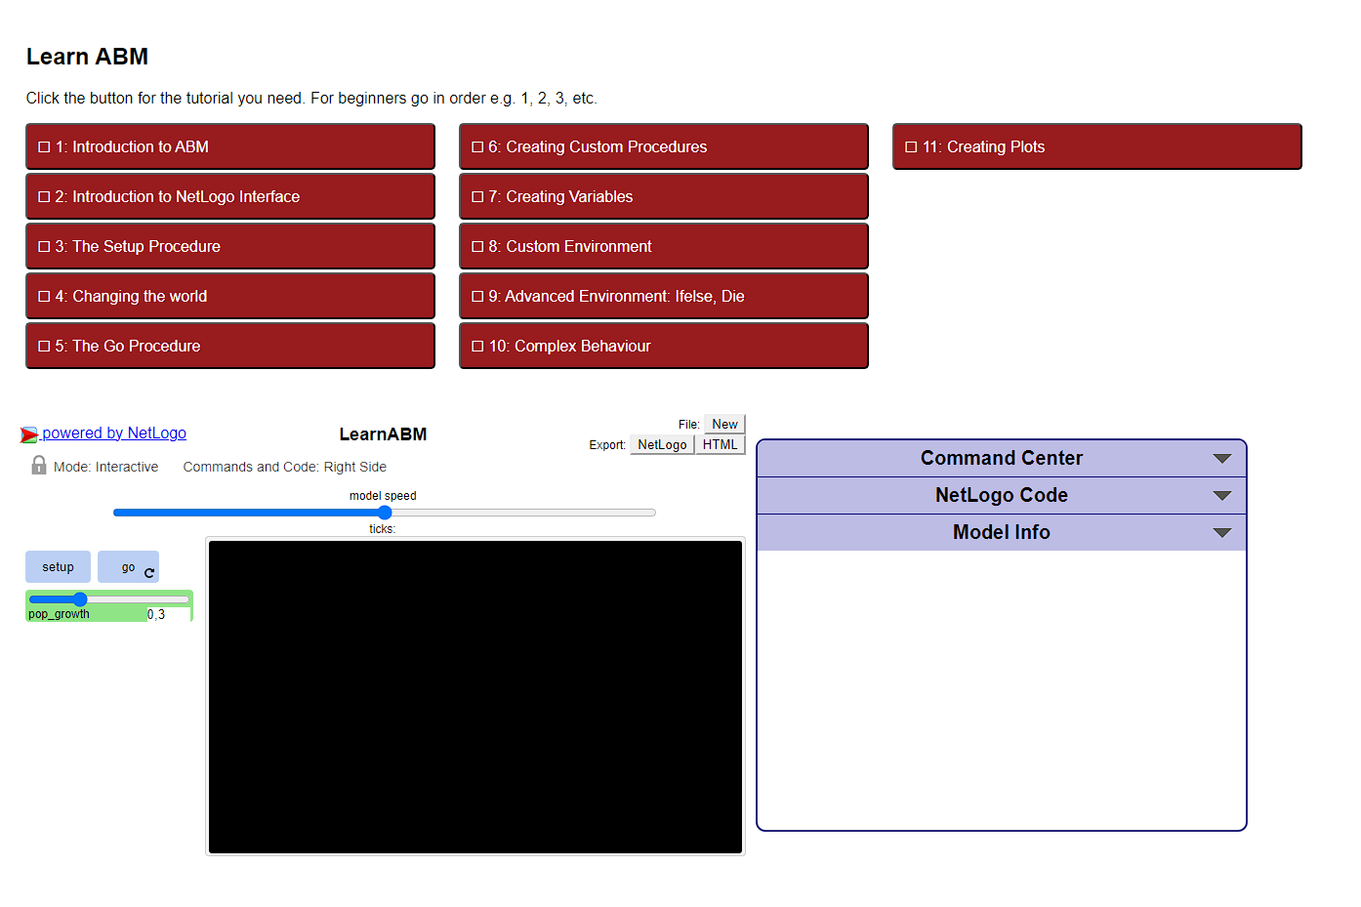Open tutorial 10: Complex Behaviour

click(x=664, y=347)
